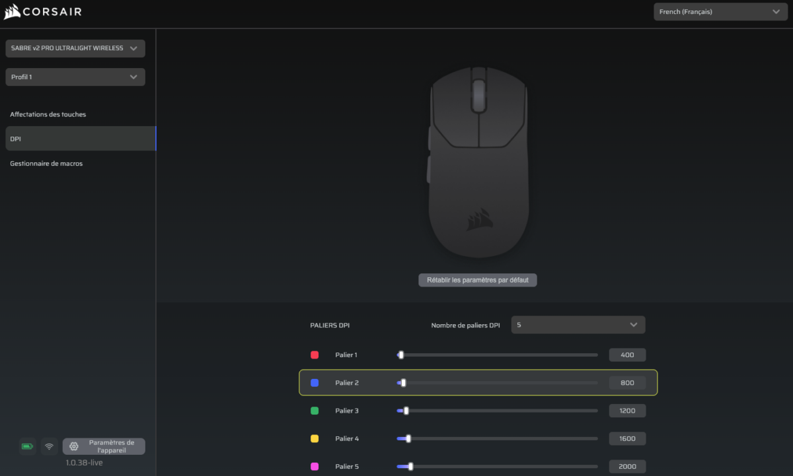Move the Palier 5 DPI slider

pos(410,466)
